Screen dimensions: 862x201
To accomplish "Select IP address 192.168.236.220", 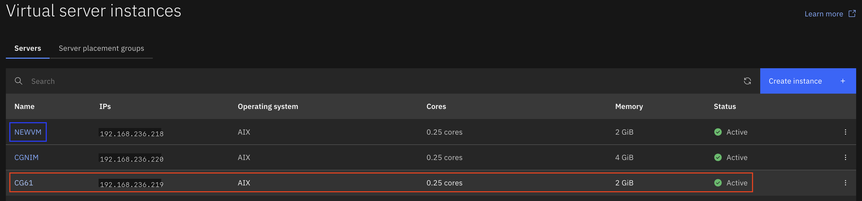I will point(132,159).
